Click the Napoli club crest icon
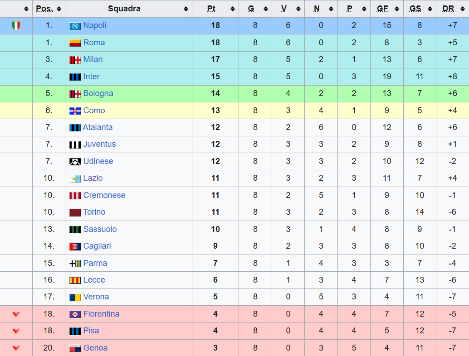 (75, 26)
